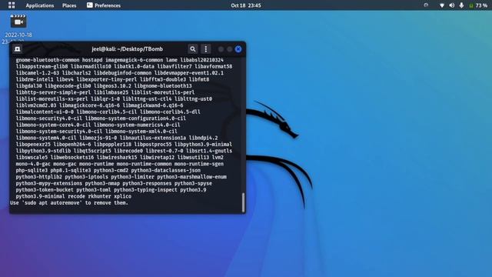The height and width of the screenshot is (277, 492).
Task: Click the terminal search magnifier icon
Action: (x=193, y=49)
